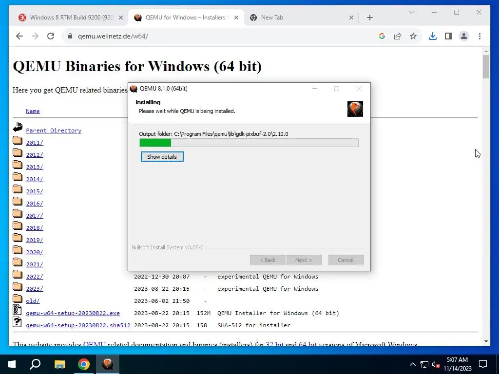
Task: Open the notification center icon
Action: point(483,364)
